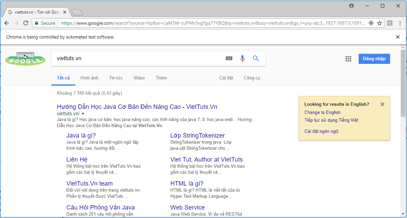The width and height of the screenshot is (407, 218).
Task: Open the Thêm more menu
Action: [161, 78]
